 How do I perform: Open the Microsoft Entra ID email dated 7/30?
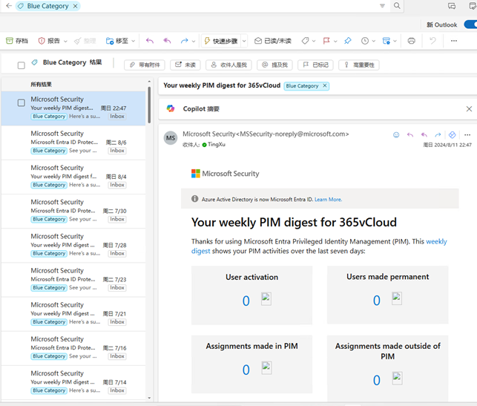point(73,211)
